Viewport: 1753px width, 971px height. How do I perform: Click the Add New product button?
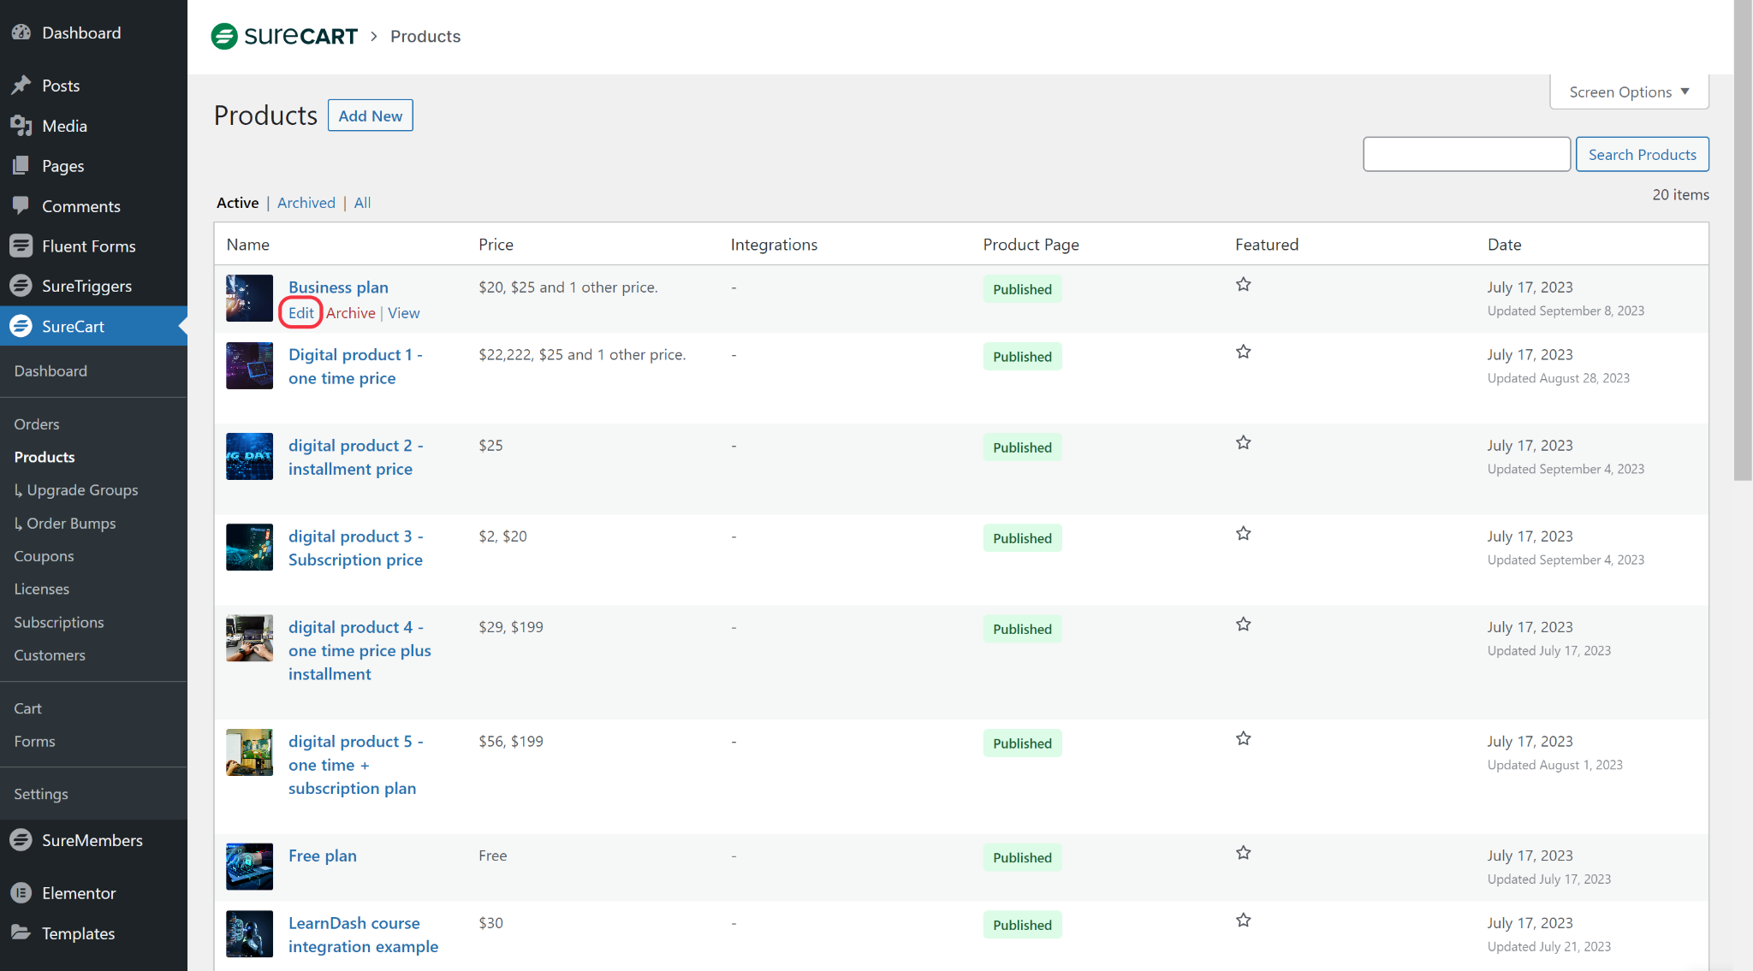click(x=370, y=115)
